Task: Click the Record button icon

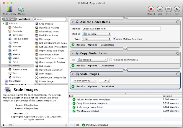Action: pyautogui.click(x=151, y=9)
